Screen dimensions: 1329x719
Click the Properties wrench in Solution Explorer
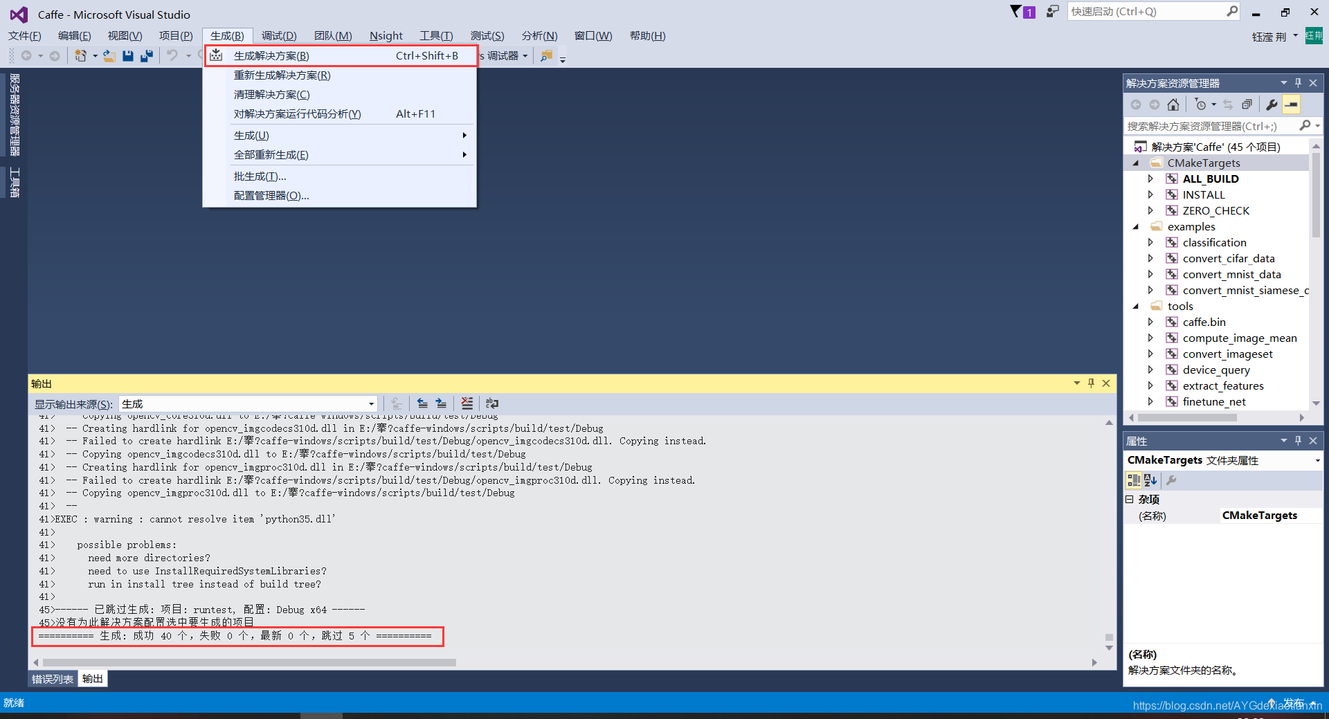tap(1272, 104)
